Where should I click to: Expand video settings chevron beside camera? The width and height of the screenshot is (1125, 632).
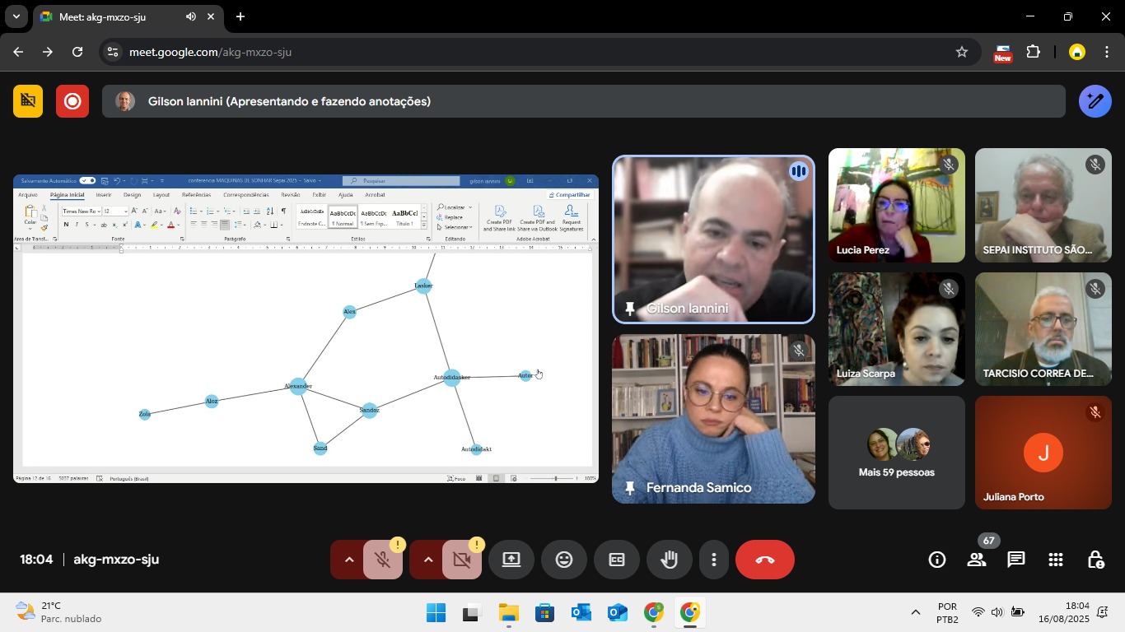point(427,560)
